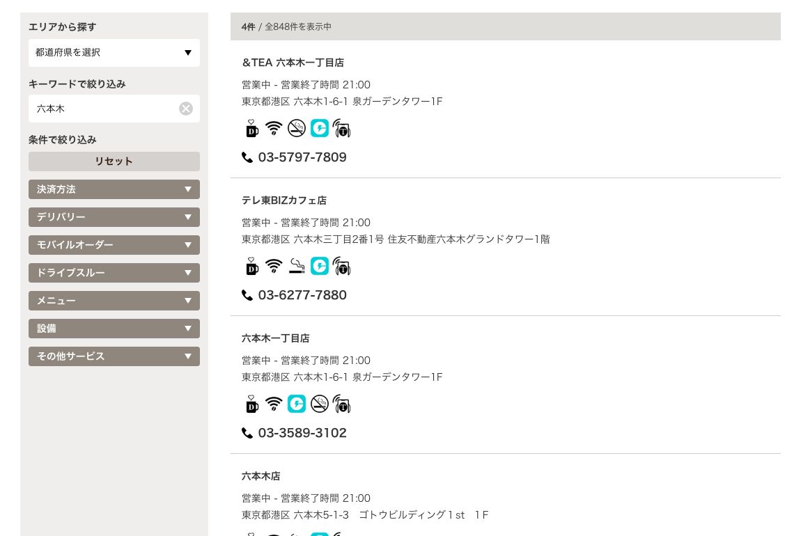801x536 pixels.
Task: Call phone number 03-6277-7880
Action: [x=302, y=295]
